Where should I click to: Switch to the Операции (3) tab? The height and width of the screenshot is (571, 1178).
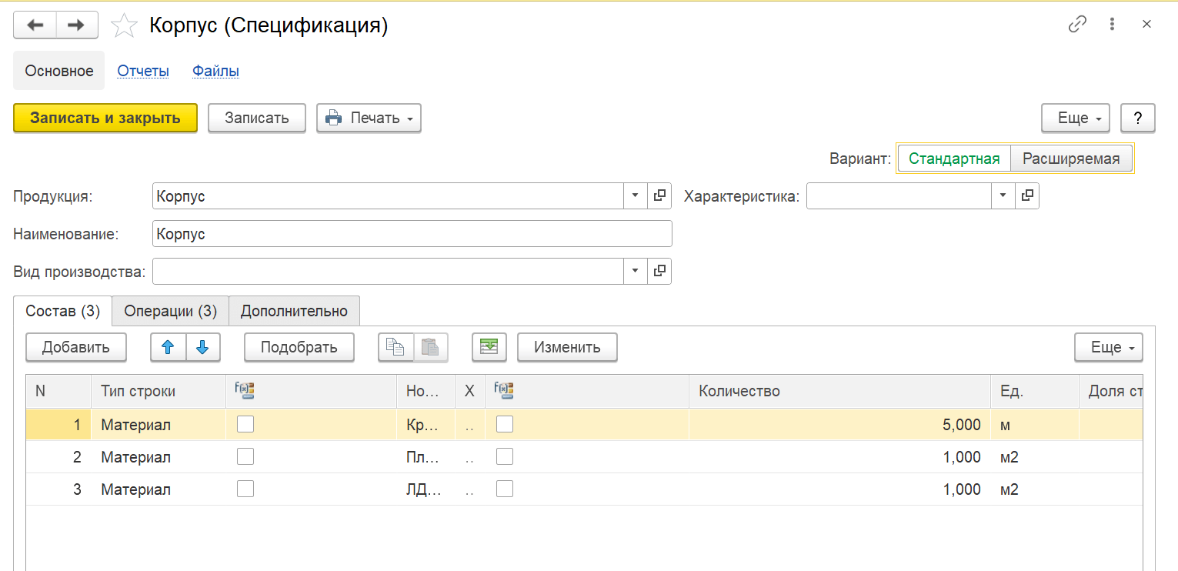[x=170, y=311]
